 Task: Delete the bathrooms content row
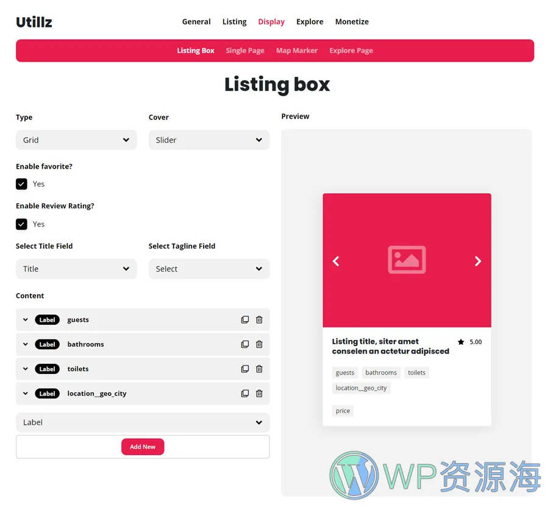[x=259, y=344]
